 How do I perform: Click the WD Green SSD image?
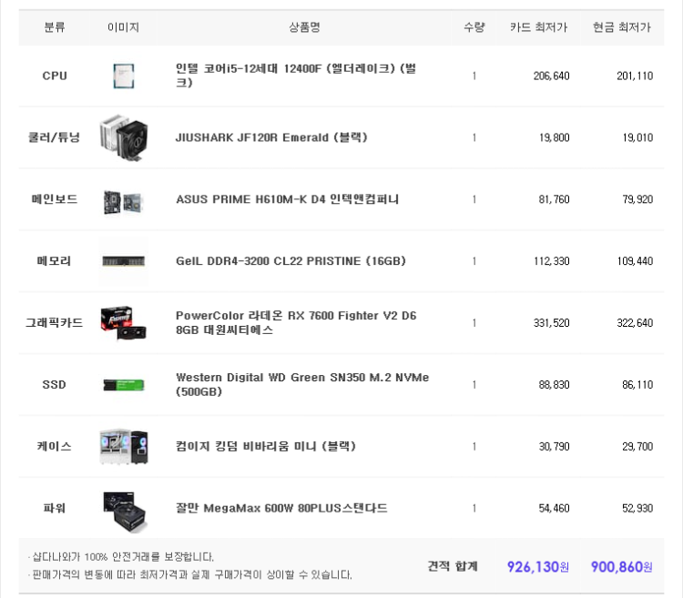[123, 385]
